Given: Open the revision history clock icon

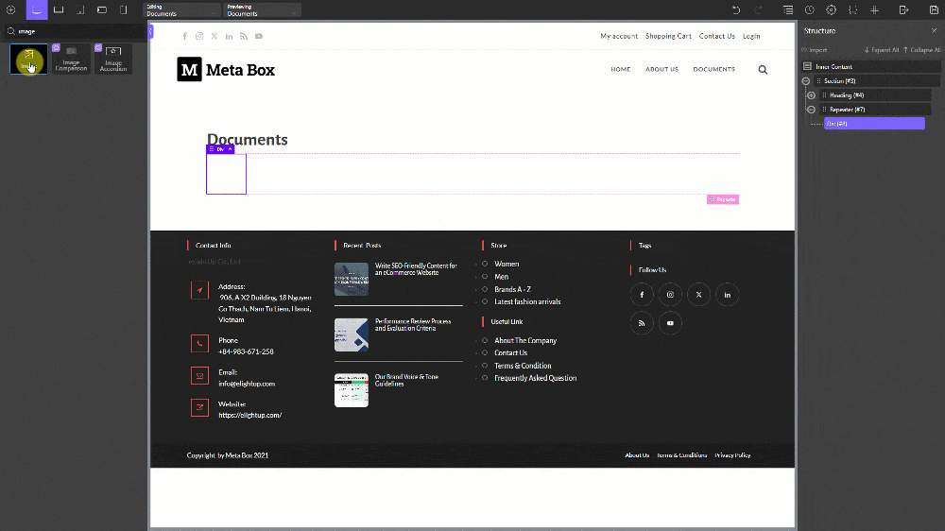Looking at the screenshot, I should [809, 9].
